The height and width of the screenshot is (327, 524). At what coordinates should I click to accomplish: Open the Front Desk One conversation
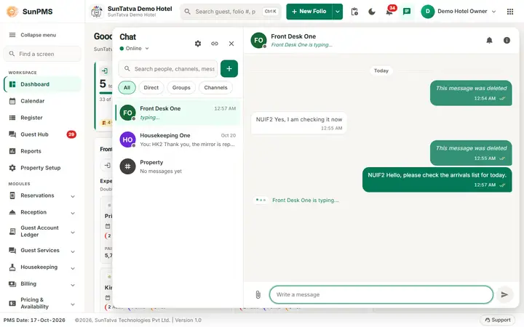(x=178, y=113)
